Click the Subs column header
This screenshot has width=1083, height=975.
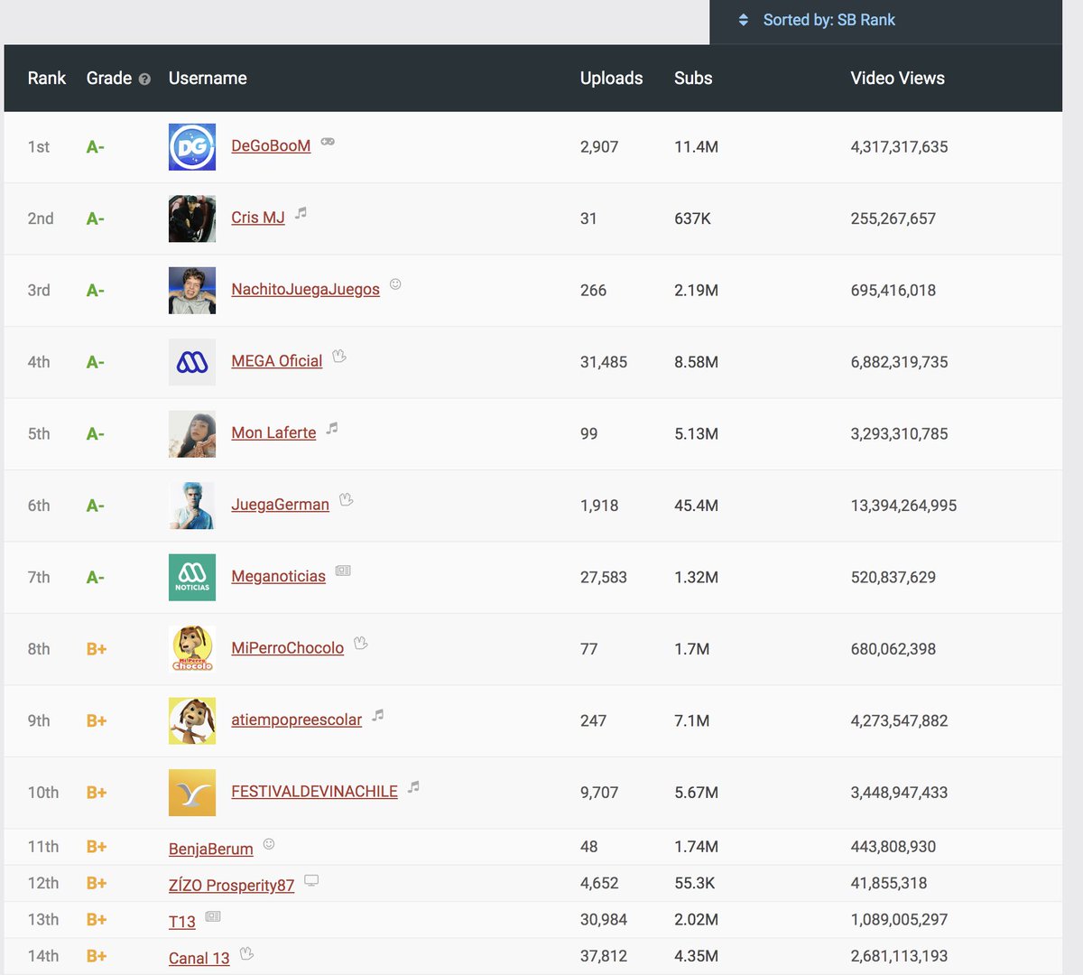[693, 79]
